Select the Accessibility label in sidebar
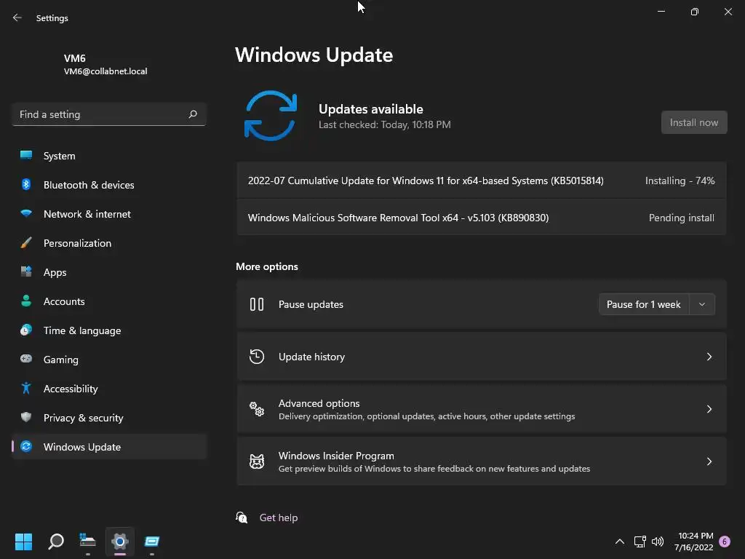This screenshot has width=745, height=559. pos(71,389)
